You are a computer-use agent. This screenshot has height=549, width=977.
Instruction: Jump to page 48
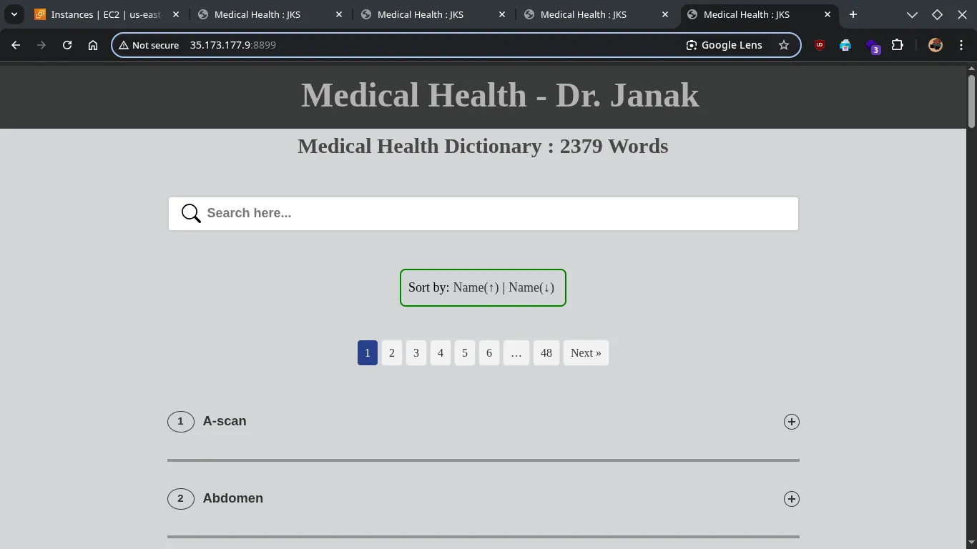click(546, 353)
